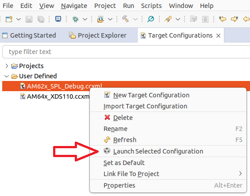Open the dropdown arrow beside the Debug icon
The height and width of the screenshot is (196, 250).
point(85,19)
